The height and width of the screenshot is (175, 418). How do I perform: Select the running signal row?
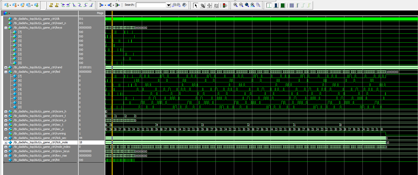[x=40, y=133]
